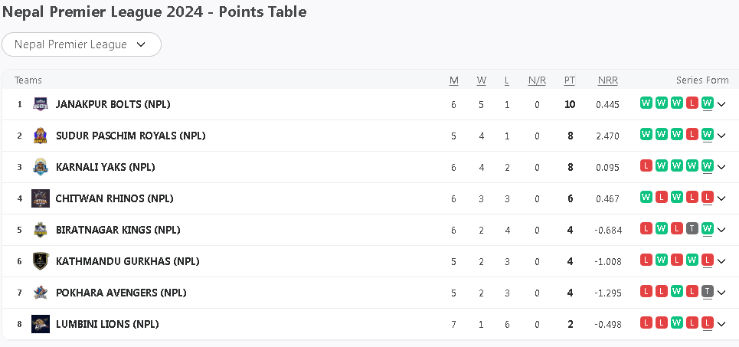Click the N/R column header
The width and height of the screenshot is (739, 347).
(537, 80)
